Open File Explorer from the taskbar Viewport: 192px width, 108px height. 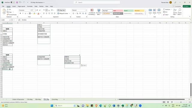[87, 106]
